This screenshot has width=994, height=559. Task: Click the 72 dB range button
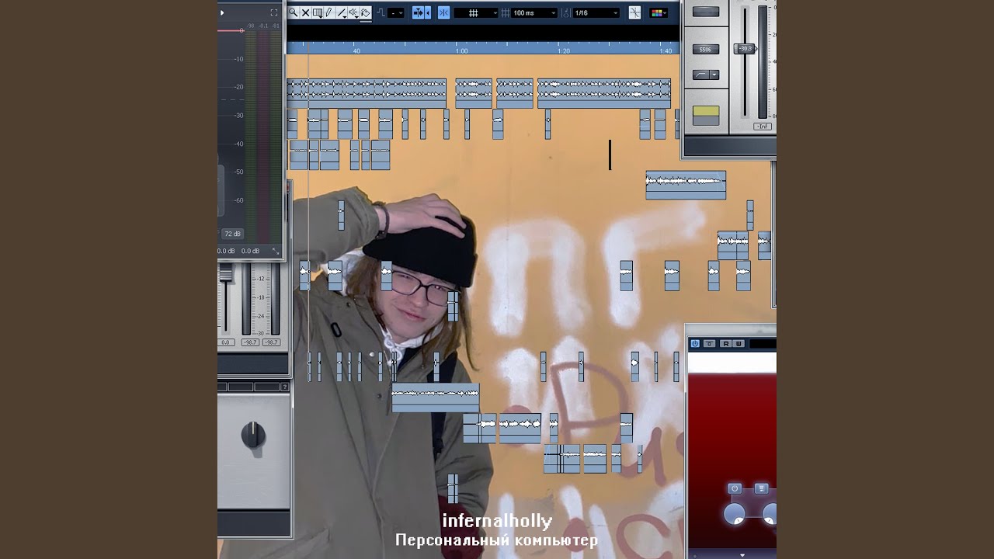232,233
